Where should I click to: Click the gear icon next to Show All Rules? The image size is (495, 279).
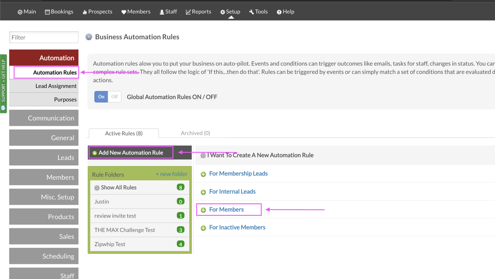click(x=97, y=188)
